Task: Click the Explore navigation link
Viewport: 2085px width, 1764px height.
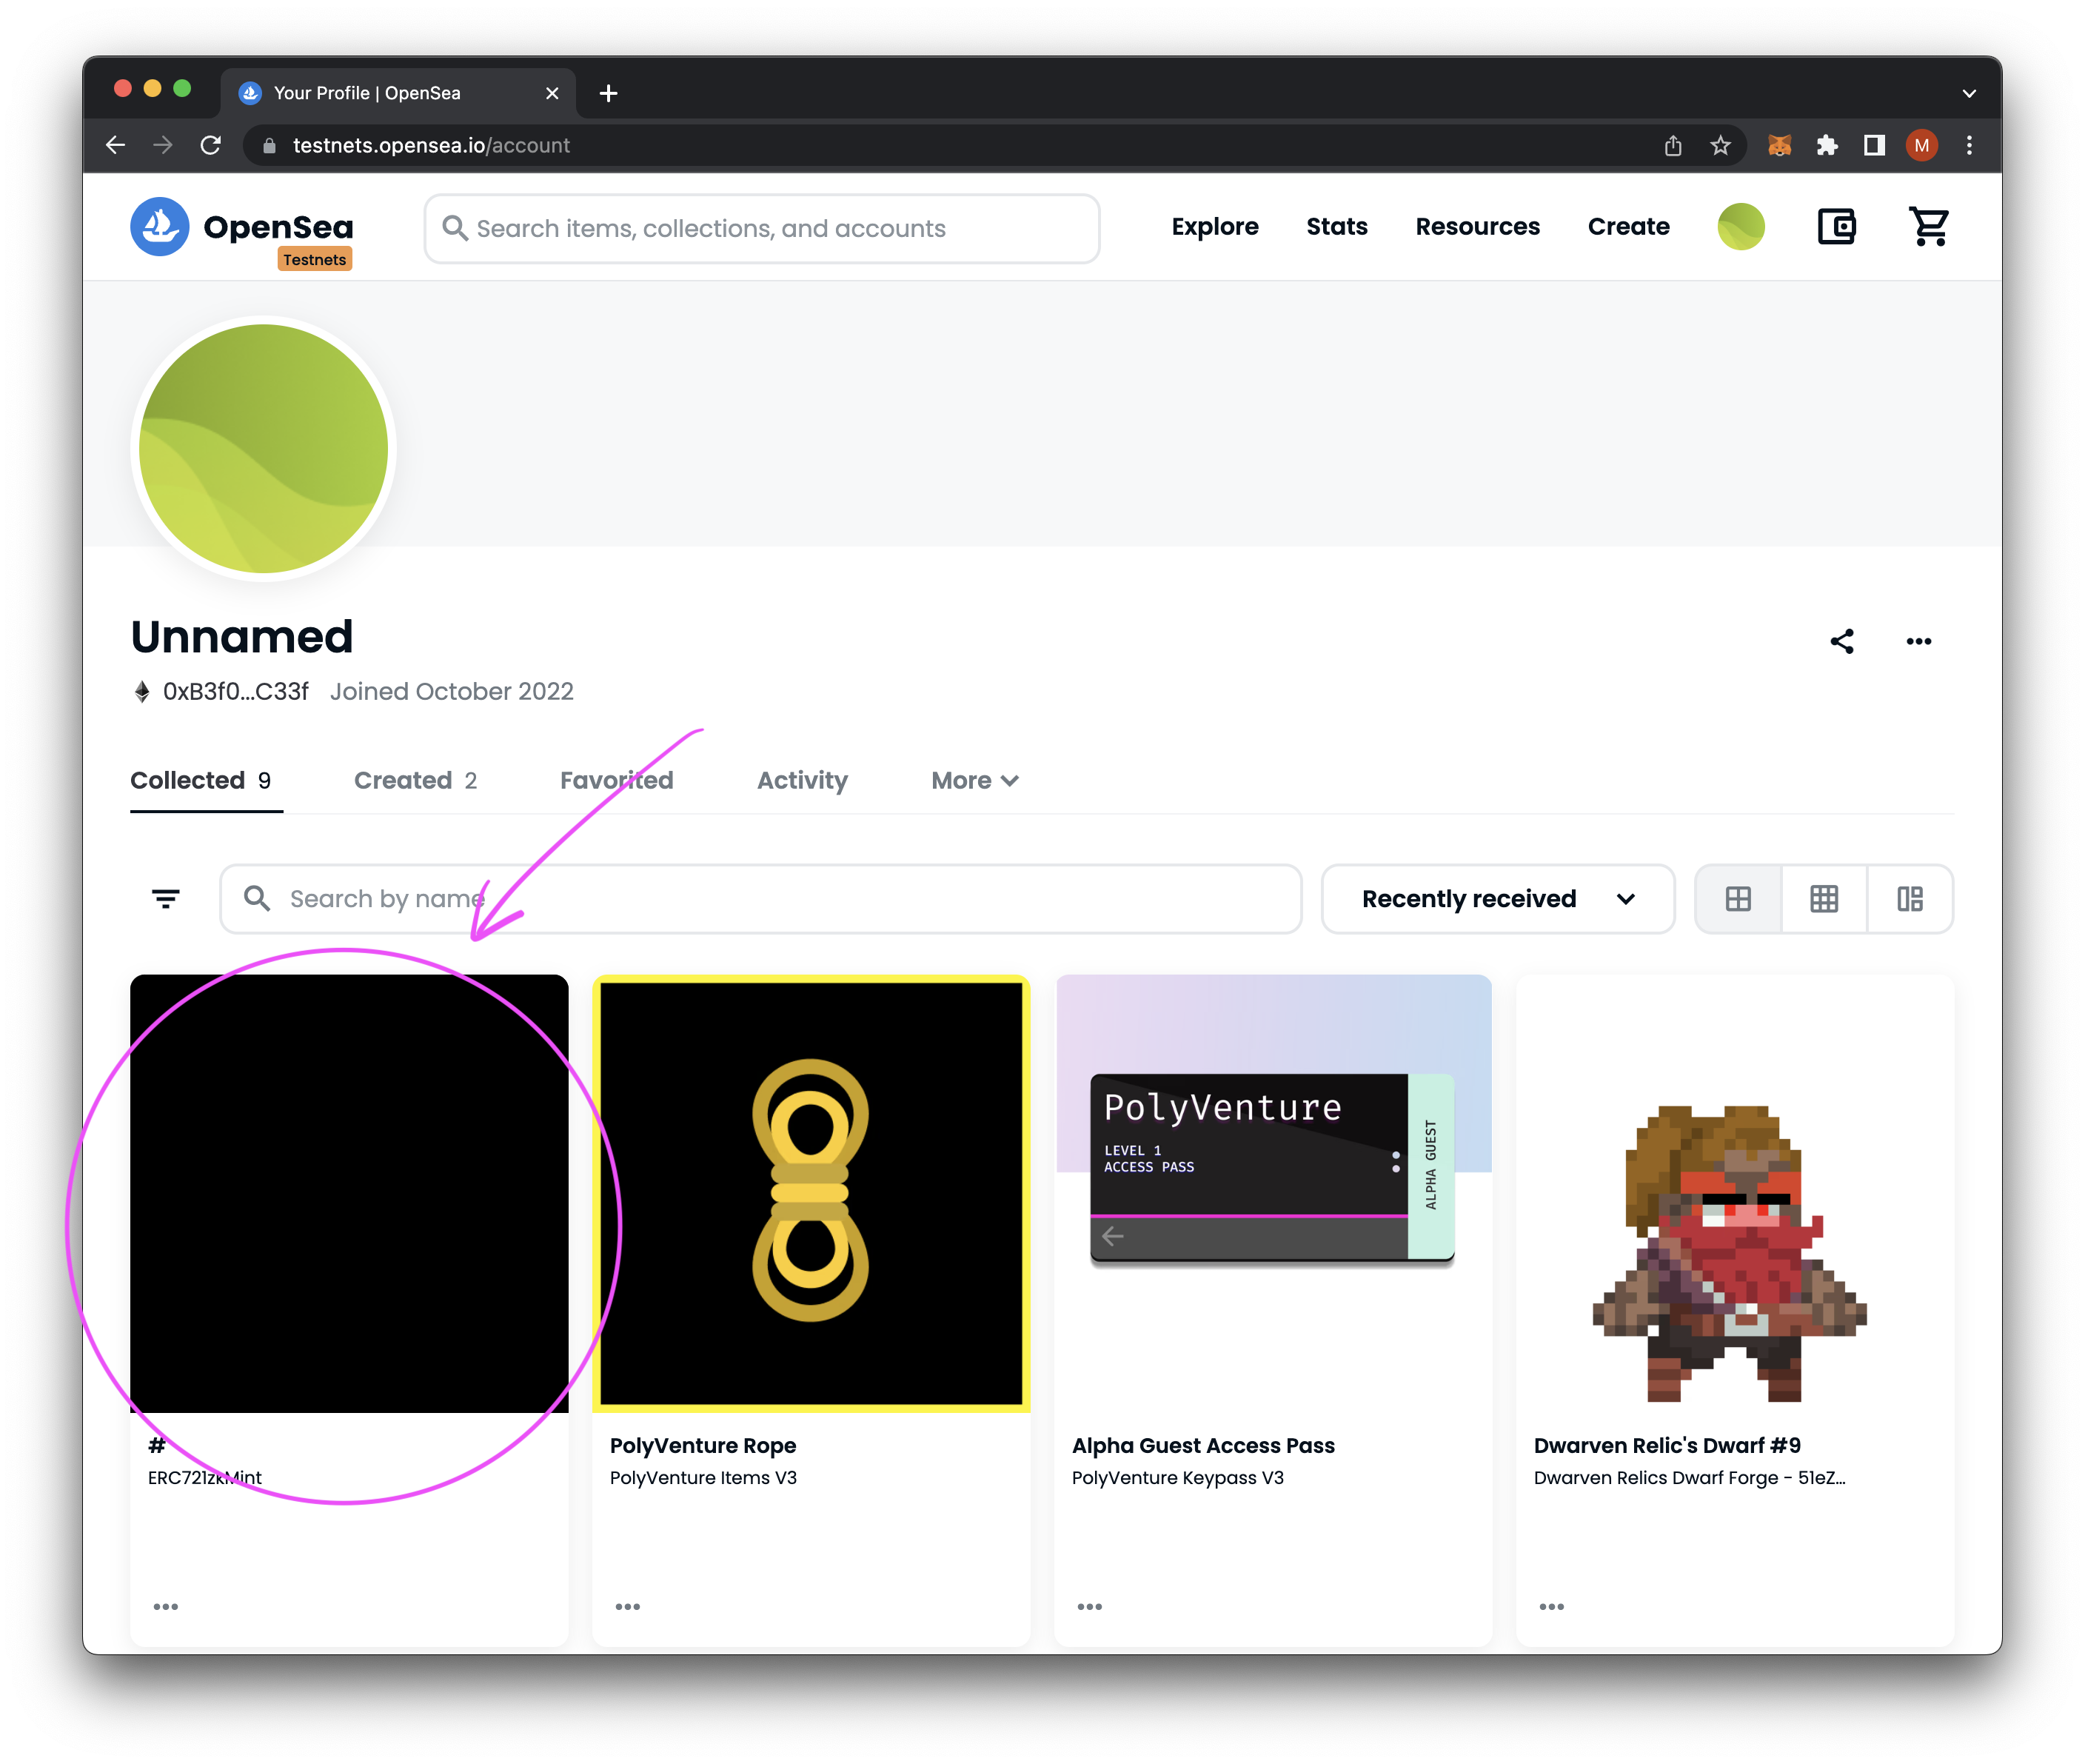Action: coord(1215,227)
